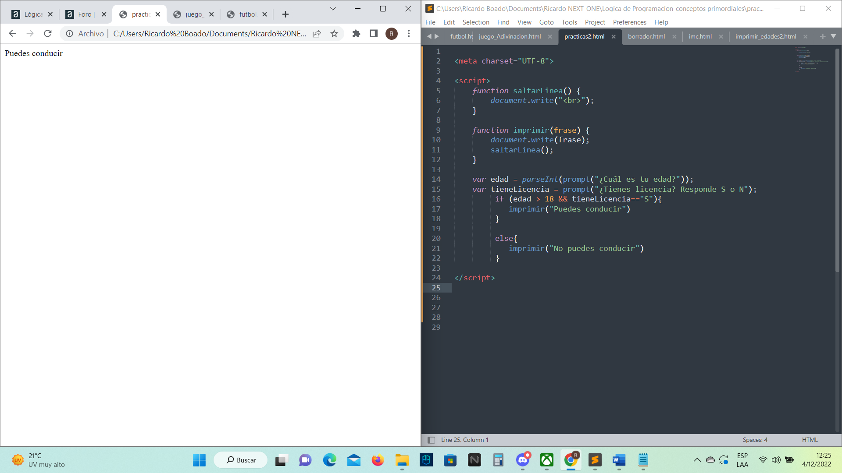Change syntax via HTML status label
Viewport: 842px width, 473px height.
(810, 440)
